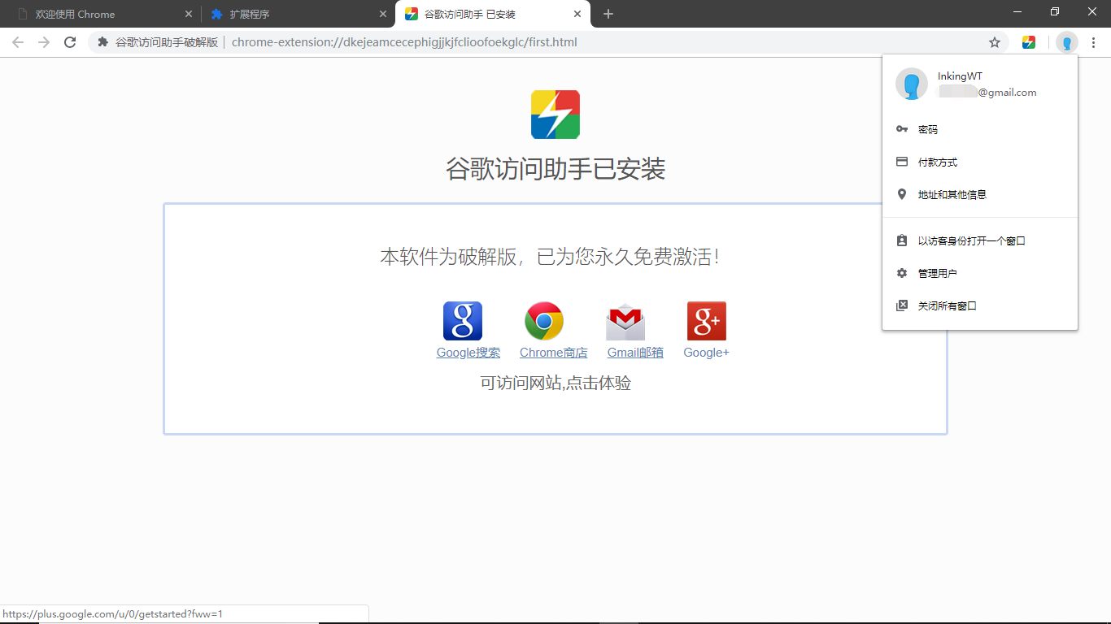1111x624 pixels.
Task: Click the 本软件为破解版 activation message
Action: [550, 257]
